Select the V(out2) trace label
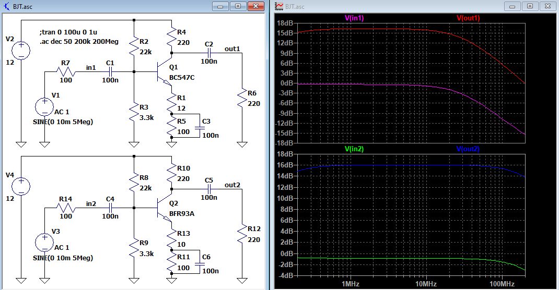 [468, 149]
